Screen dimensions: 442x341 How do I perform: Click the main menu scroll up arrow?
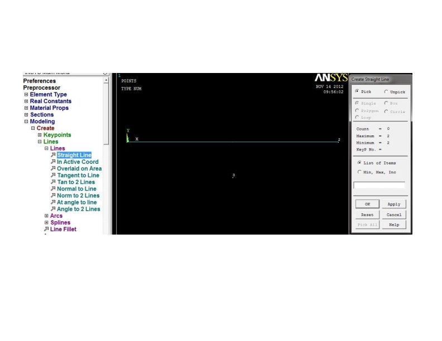click(106, 80)
